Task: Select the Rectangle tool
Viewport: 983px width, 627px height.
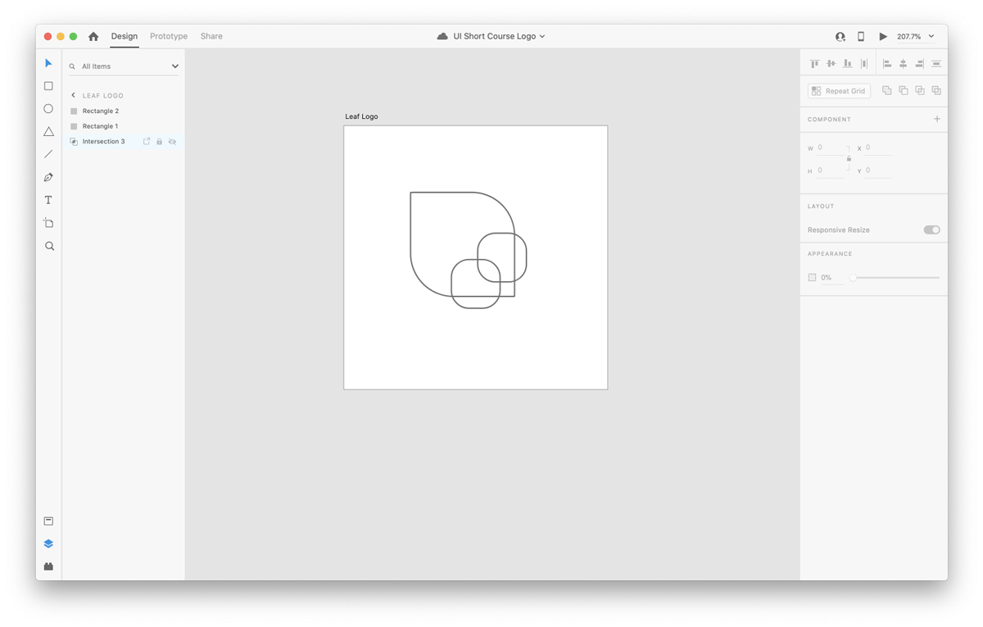Action: 48,86
